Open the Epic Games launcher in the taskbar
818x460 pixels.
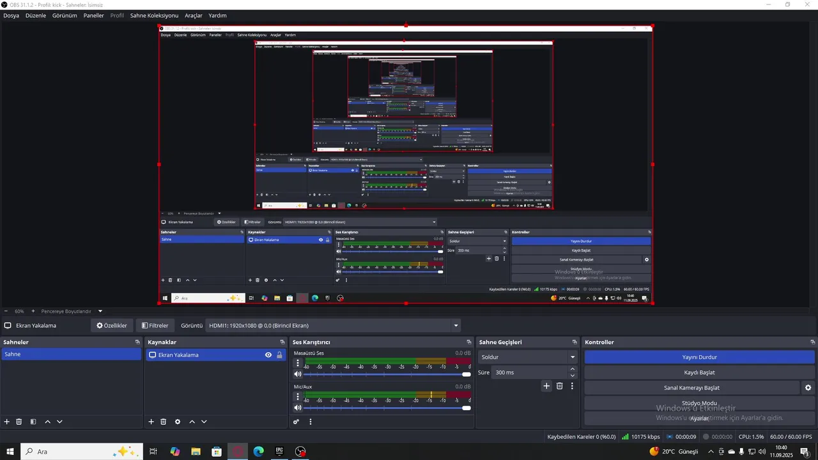click(279, 452)
